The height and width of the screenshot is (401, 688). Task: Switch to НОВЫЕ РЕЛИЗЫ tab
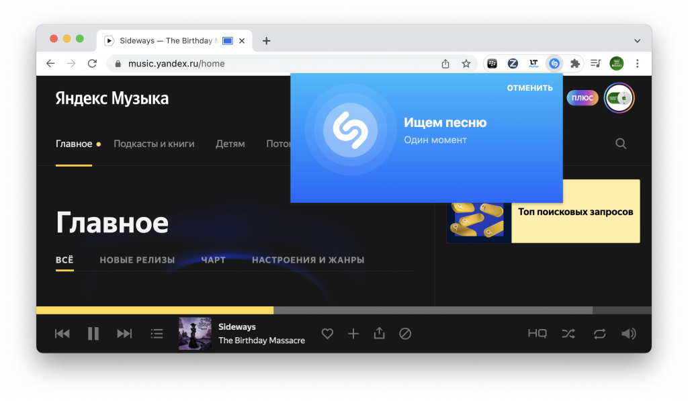pos(137,260)
